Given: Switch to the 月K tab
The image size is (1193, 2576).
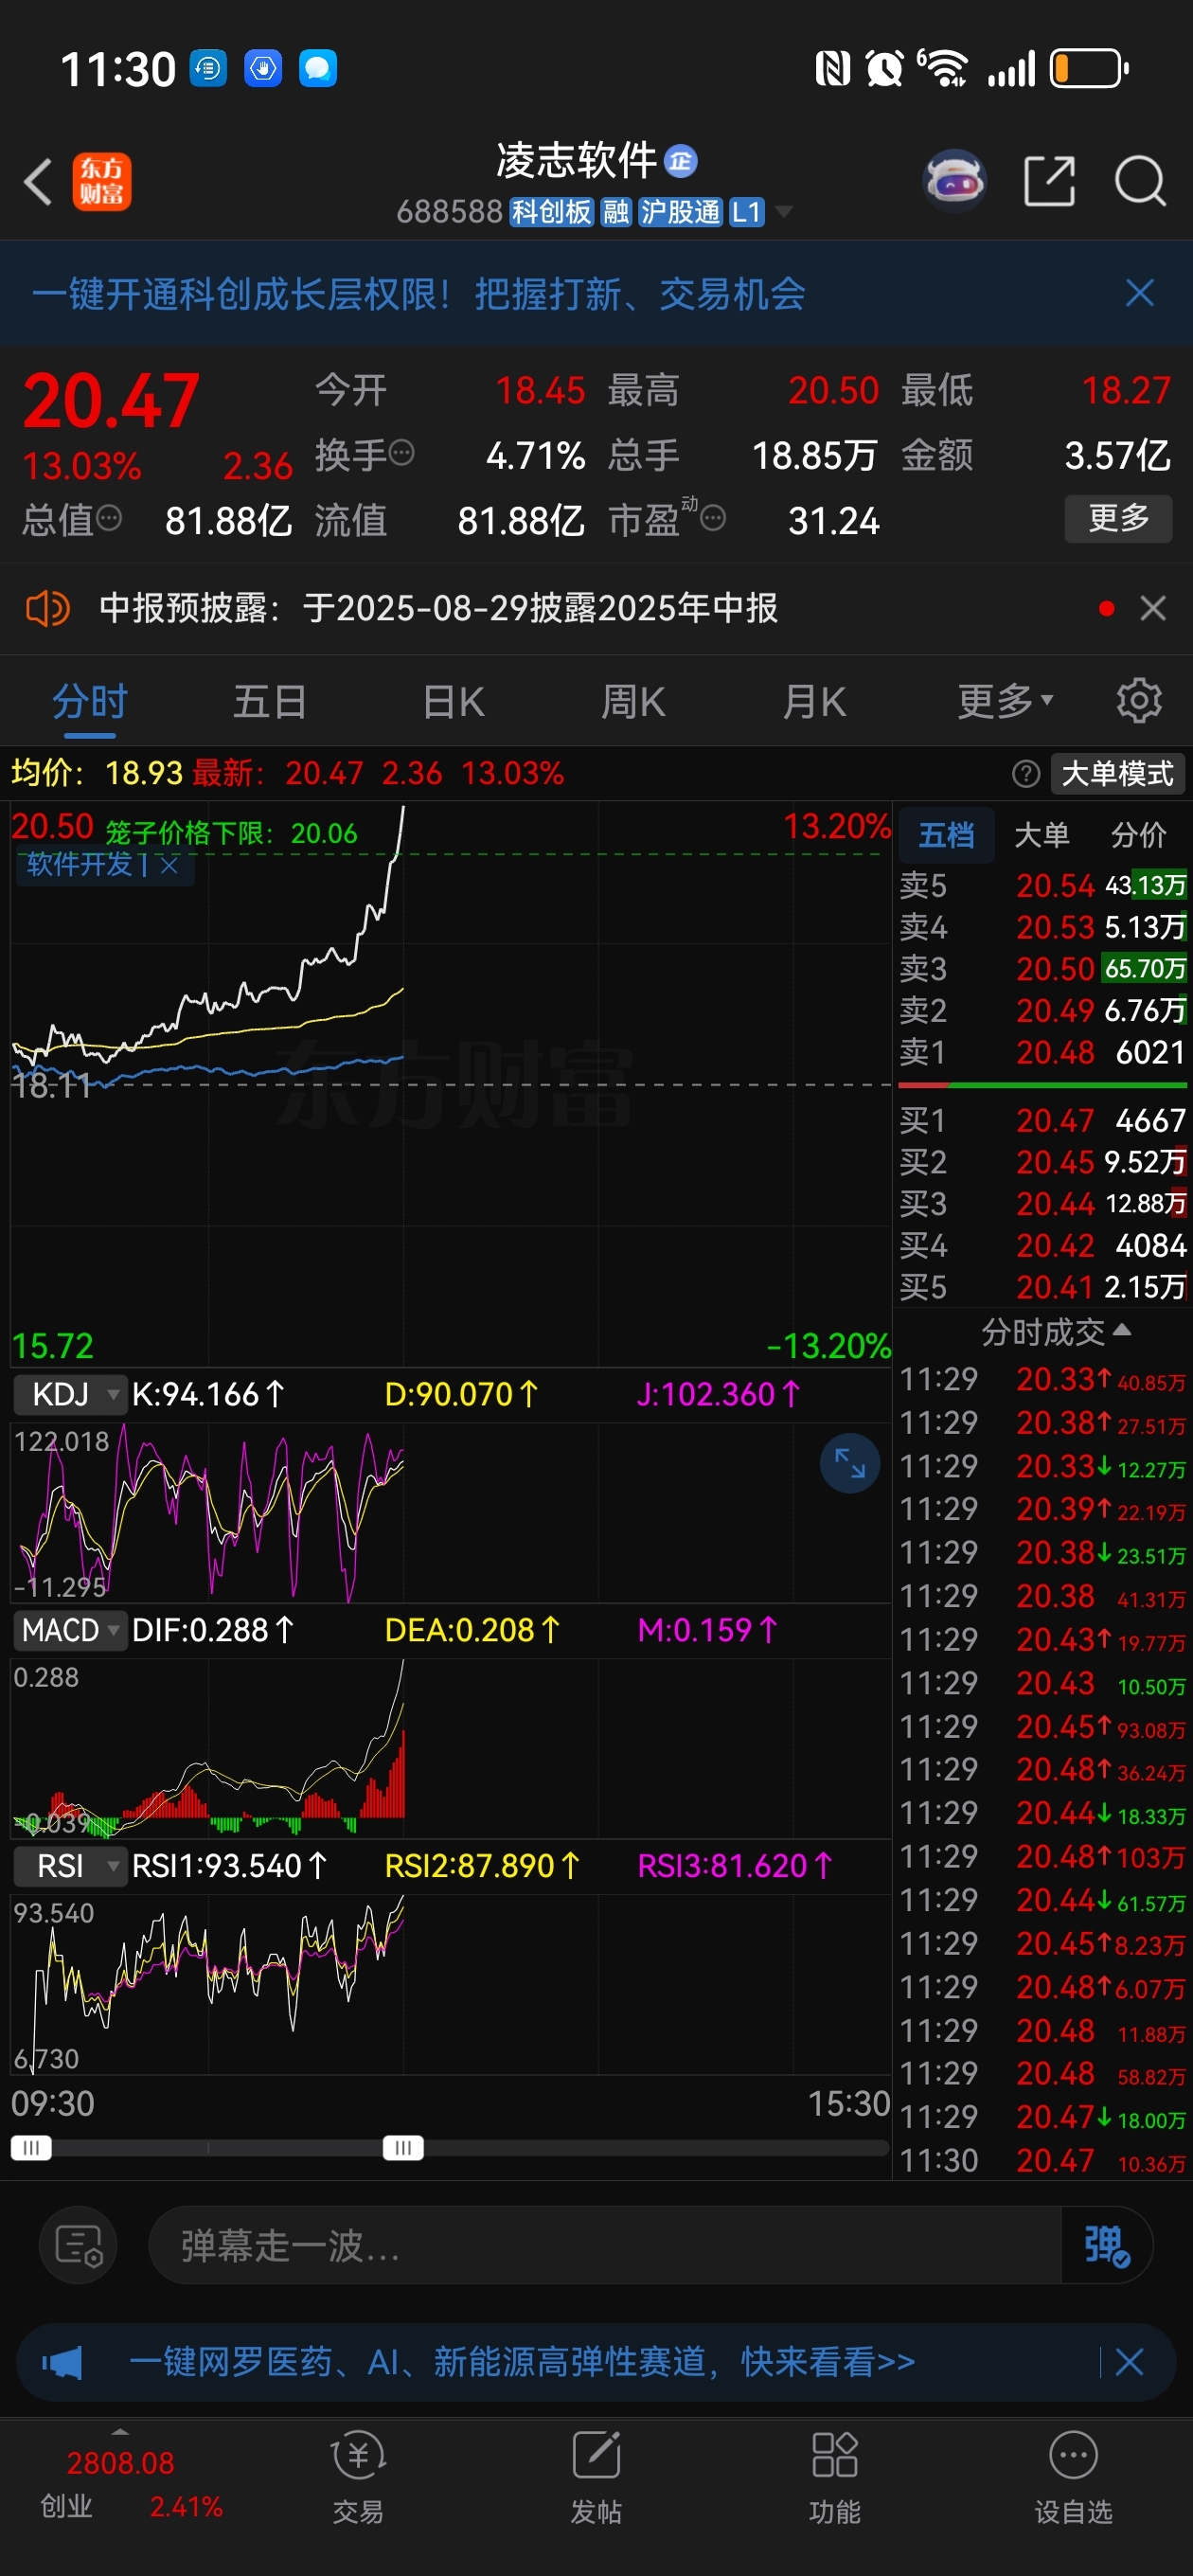Looking at the screenshot, I should 815,701.
